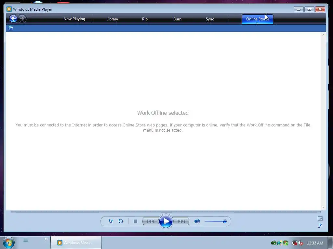Select the Burn tab
333x249 pixels.
[177, 19]
